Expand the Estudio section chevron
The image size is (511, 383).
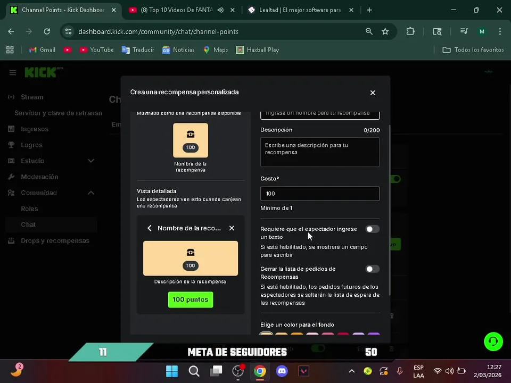(x=91, y=161)
